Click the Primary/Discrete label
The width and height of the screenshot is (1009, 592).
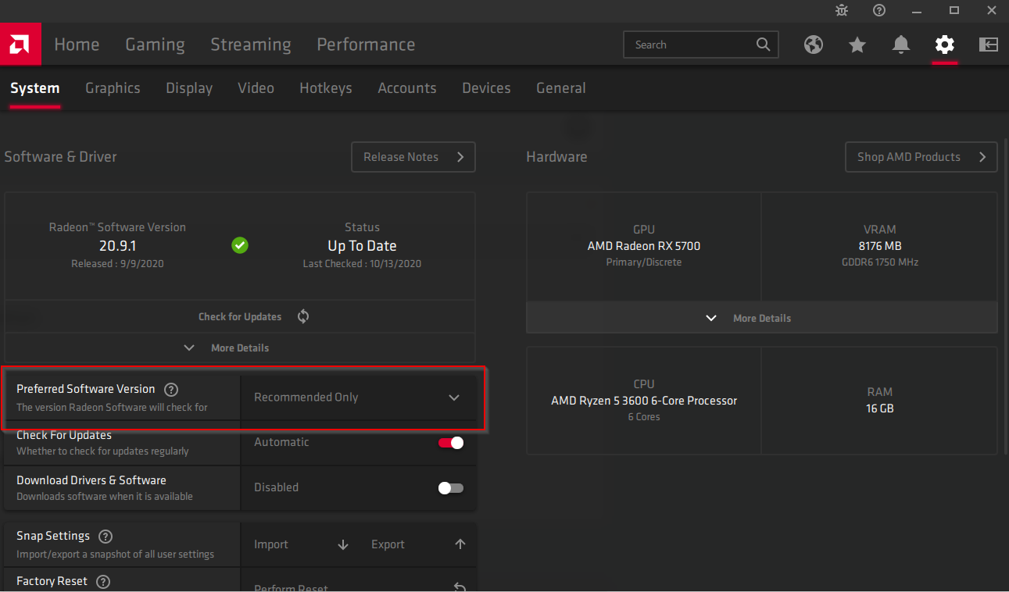(x=644, y=262)
